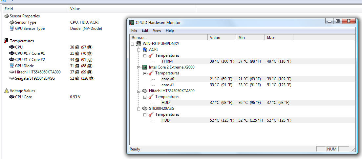Click the computer icon beside WIN-F0TPUMPDNXY
This screenshot has width=362, height=159.
[x=138, y=43]
